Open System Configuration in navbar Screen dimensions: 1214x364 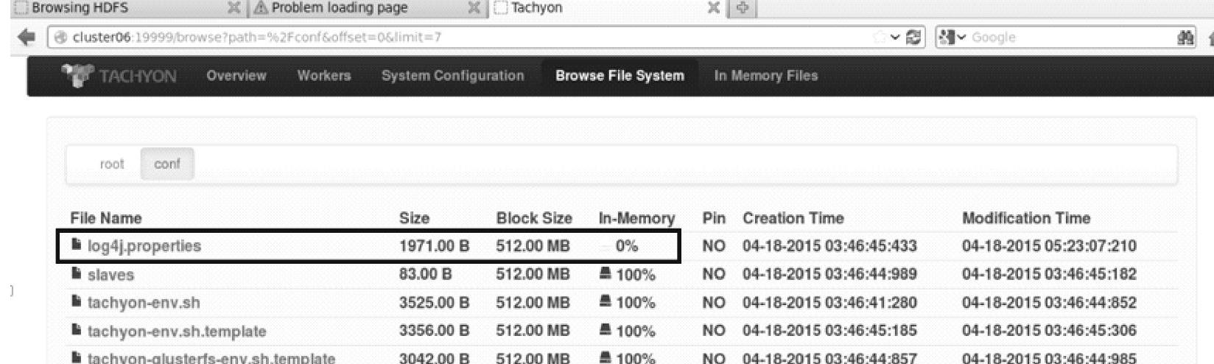452,76
